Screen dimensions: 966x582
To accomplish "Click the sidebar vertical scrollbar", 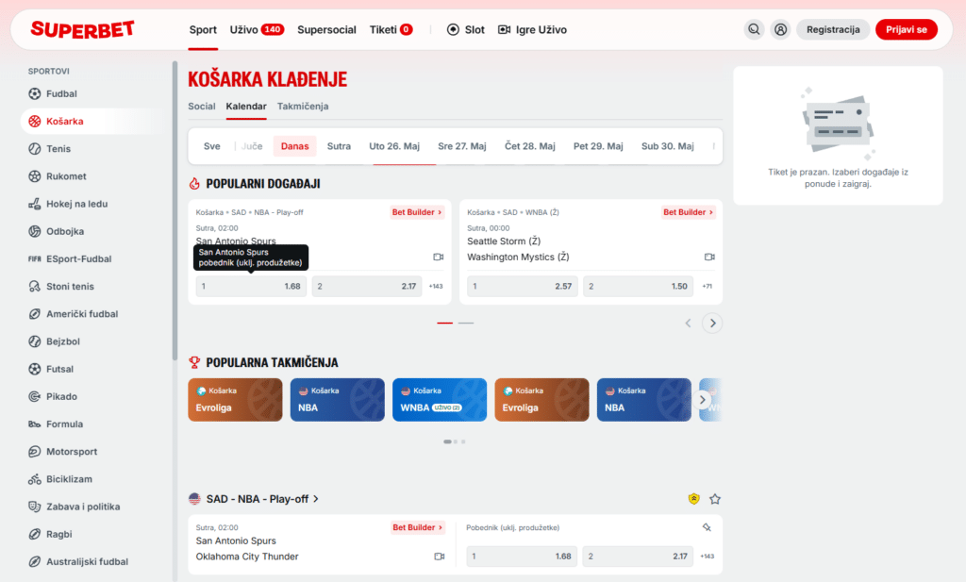I will coord(175,209).
